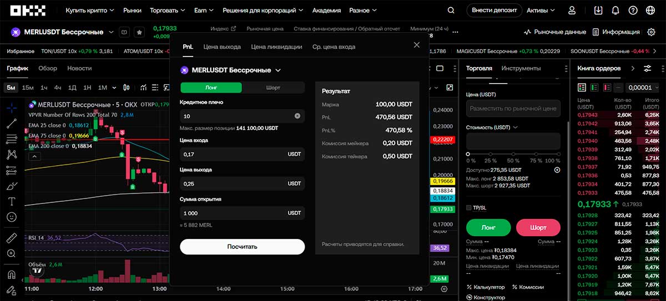Screen dimensions: 666x301
Task: Enable the TP/SL checkbox
Action: 469,208
